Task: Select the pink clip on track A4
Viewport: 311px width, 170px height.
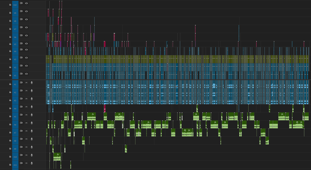Action: (105, 108)
